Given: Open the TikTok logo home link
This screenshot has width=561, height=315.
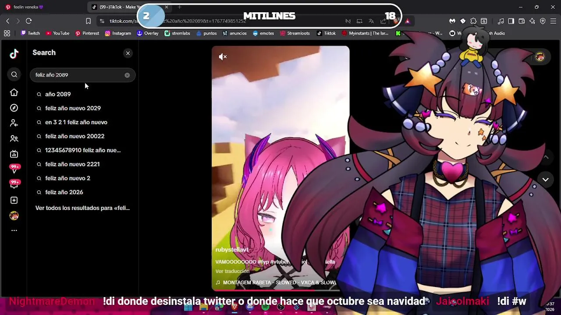Looking at the screenshot, I should click(x=14, y=54).
